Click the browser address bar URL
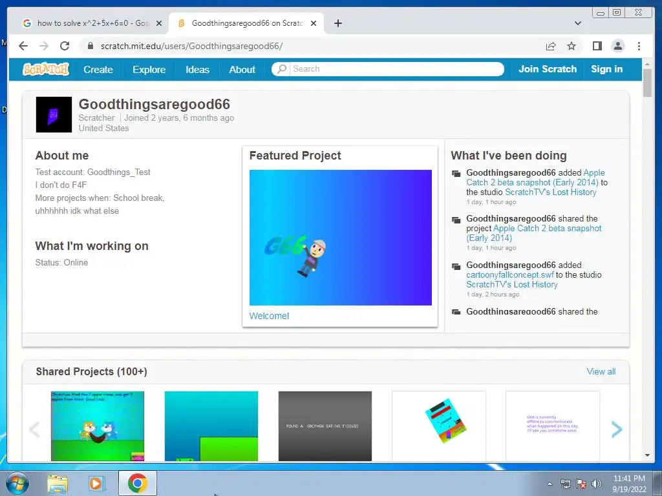The width and height of the screenshot is (662, 496). click(191, 46)
